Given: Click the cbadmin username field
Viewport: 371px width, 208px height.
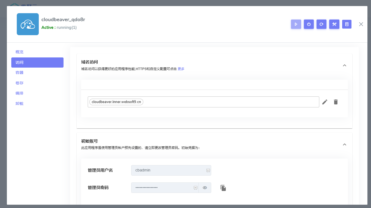Looking at the screenshot, I should 168,170.
